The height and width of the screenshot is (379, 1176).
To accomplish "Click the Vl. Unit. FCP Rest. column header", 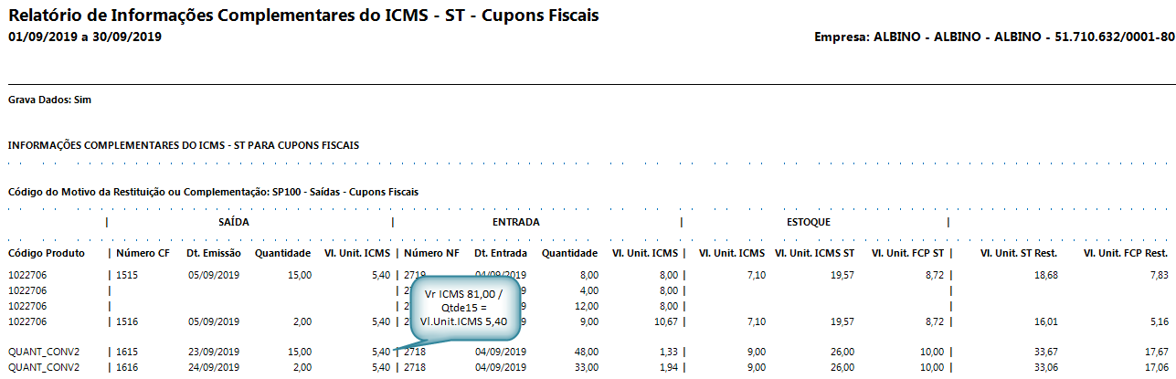I will click(x=1125, y=253).
